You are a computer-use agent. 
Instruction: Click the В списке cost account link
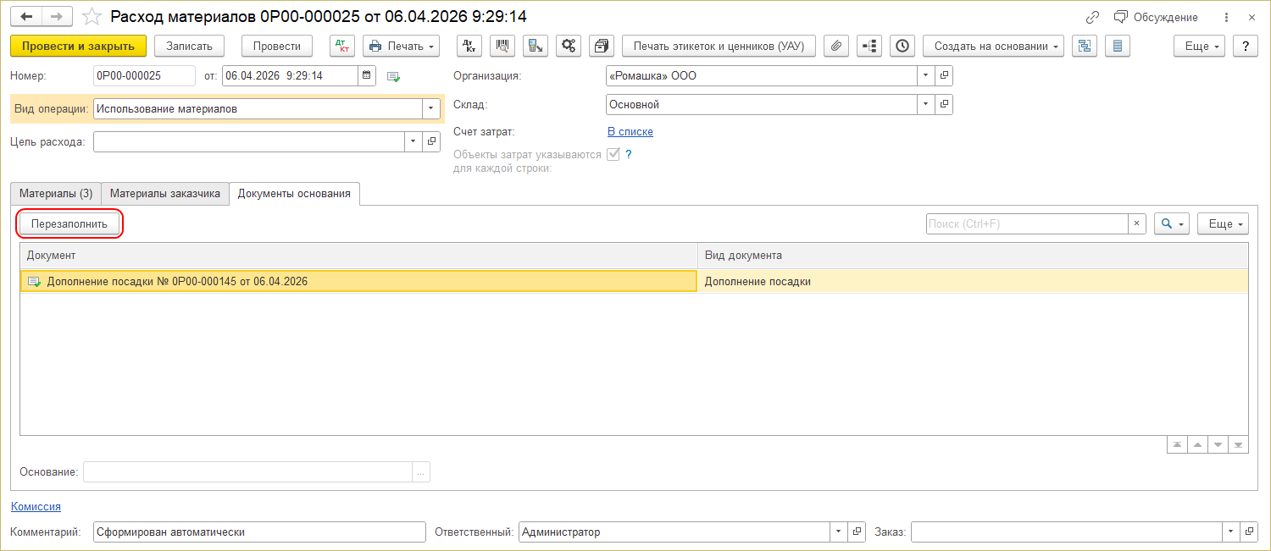(x=630, y=131)
